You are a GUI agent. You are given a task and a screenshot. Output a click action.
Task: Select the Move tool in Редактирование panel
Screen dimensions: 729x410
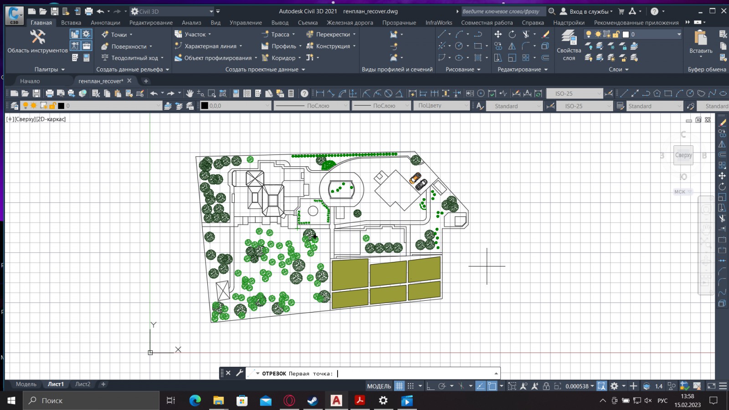coord(498,34)
